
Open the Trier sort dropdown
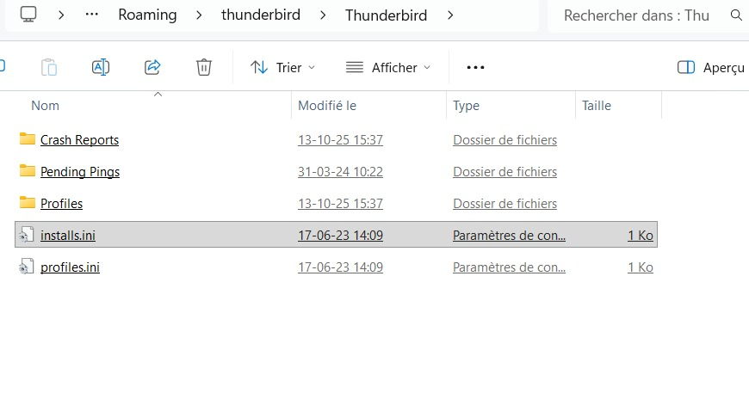[x=282, y=67]
